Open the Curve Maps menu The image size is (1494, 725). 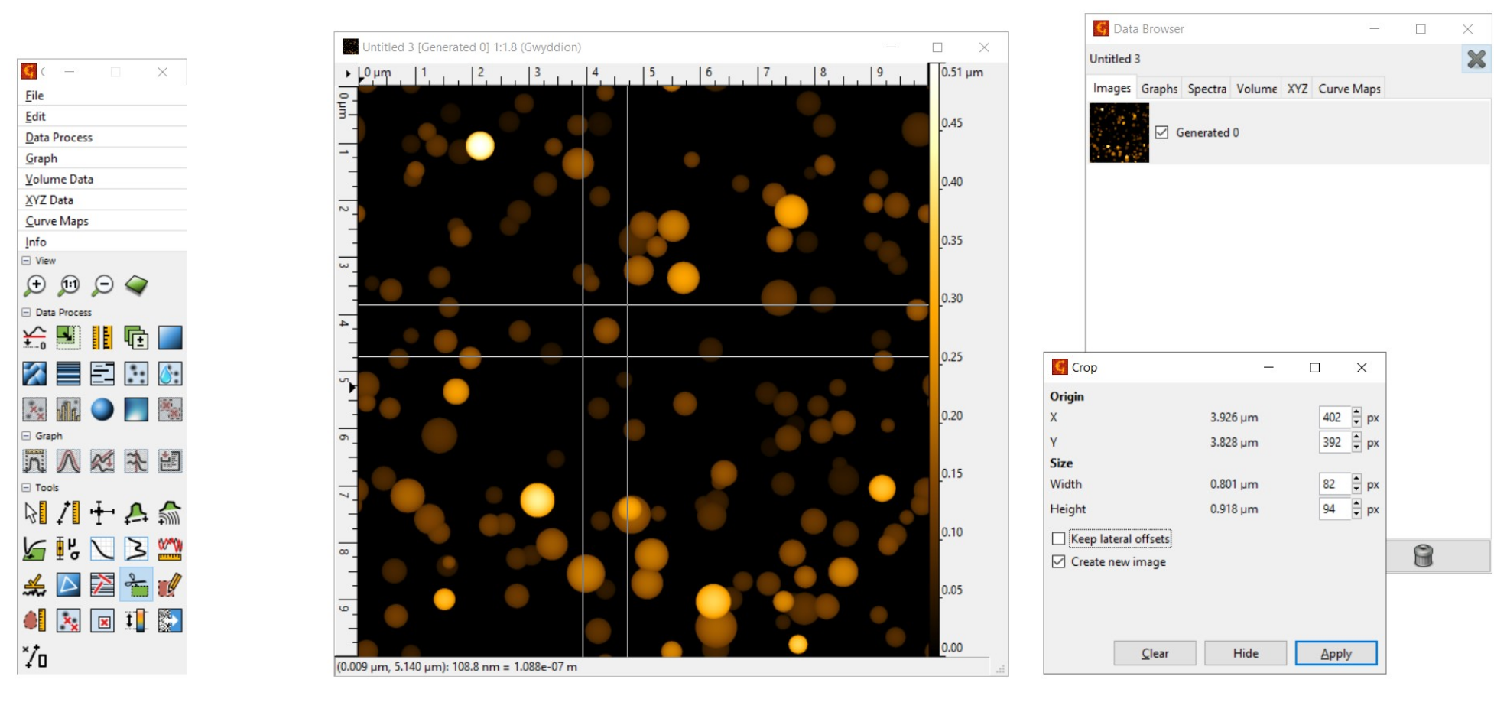[102, 221]
